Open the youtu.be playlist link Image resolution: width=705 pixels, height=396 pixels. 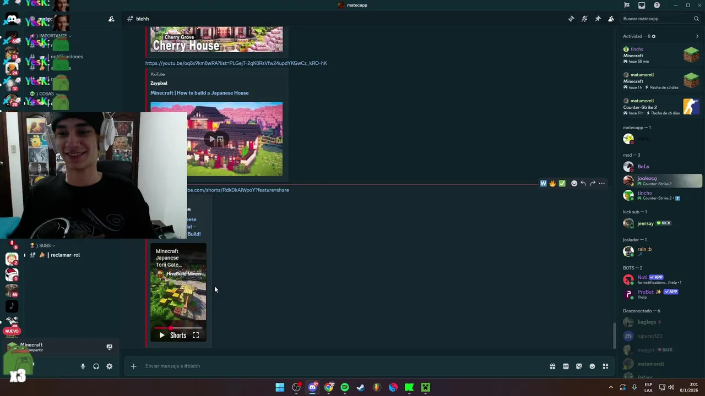236,63
